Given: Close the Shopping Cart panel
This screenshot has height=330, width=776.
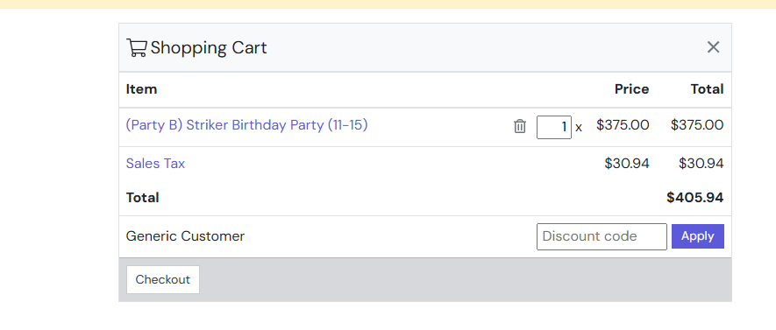Looking at the screenshot, I should coord(713,47).
